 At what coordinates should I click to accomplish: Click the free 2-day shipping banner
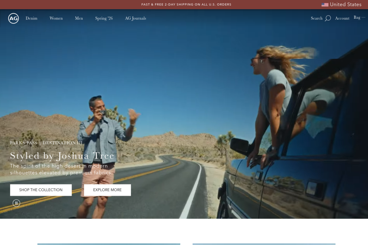186,5
